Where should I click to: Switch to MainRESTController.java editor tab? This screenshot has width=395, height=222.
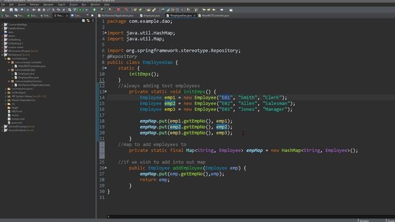click(215, 15)
